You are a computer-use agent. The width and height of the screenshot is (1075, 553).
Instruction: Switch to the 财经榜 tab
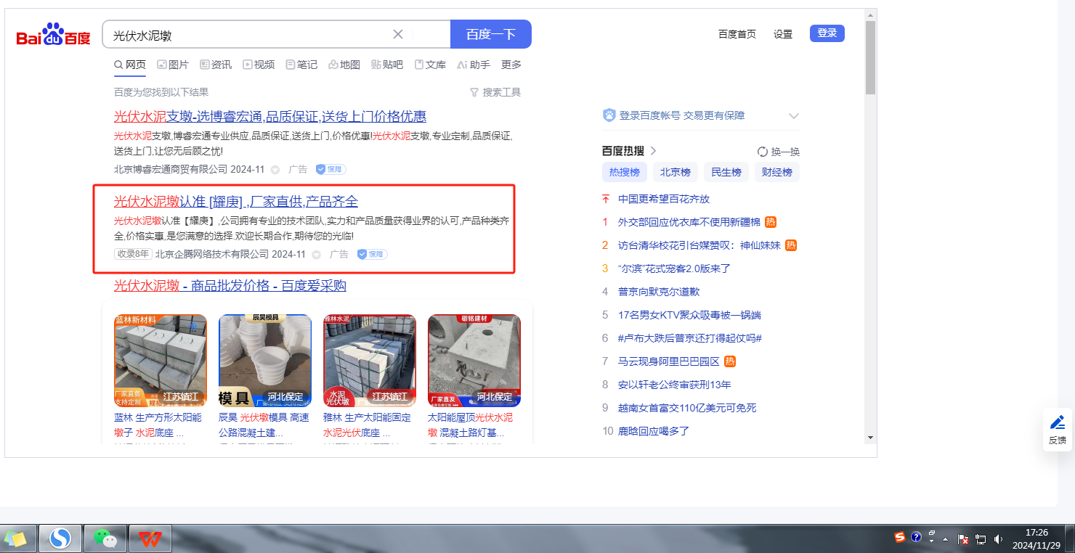click(x=777, y=172)
